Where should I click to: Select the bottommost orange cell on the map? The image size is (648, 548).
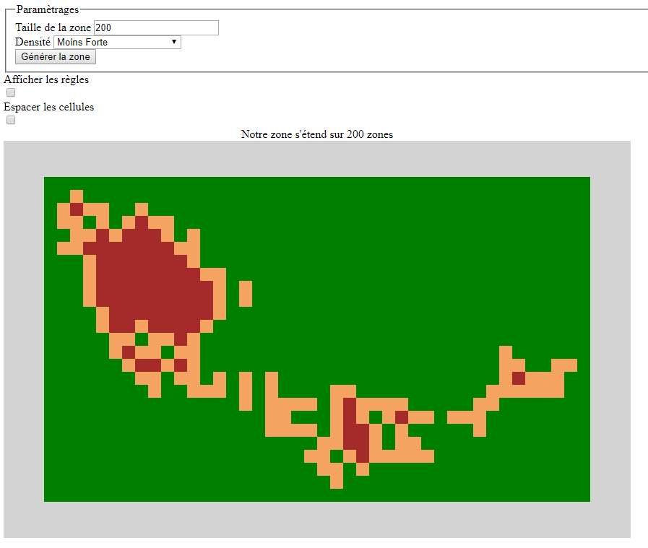click(x=337, y=482)
